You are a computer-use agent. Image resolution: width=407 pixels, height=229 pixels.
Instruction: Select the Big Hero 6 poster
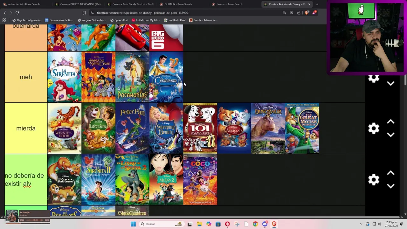pyautogui.click(x=166, y=38)
